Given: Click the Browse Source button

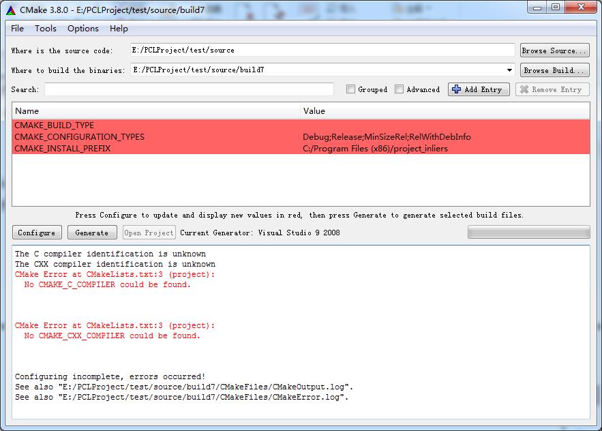Looking at the screenshot, I should (x=554, y=50).
